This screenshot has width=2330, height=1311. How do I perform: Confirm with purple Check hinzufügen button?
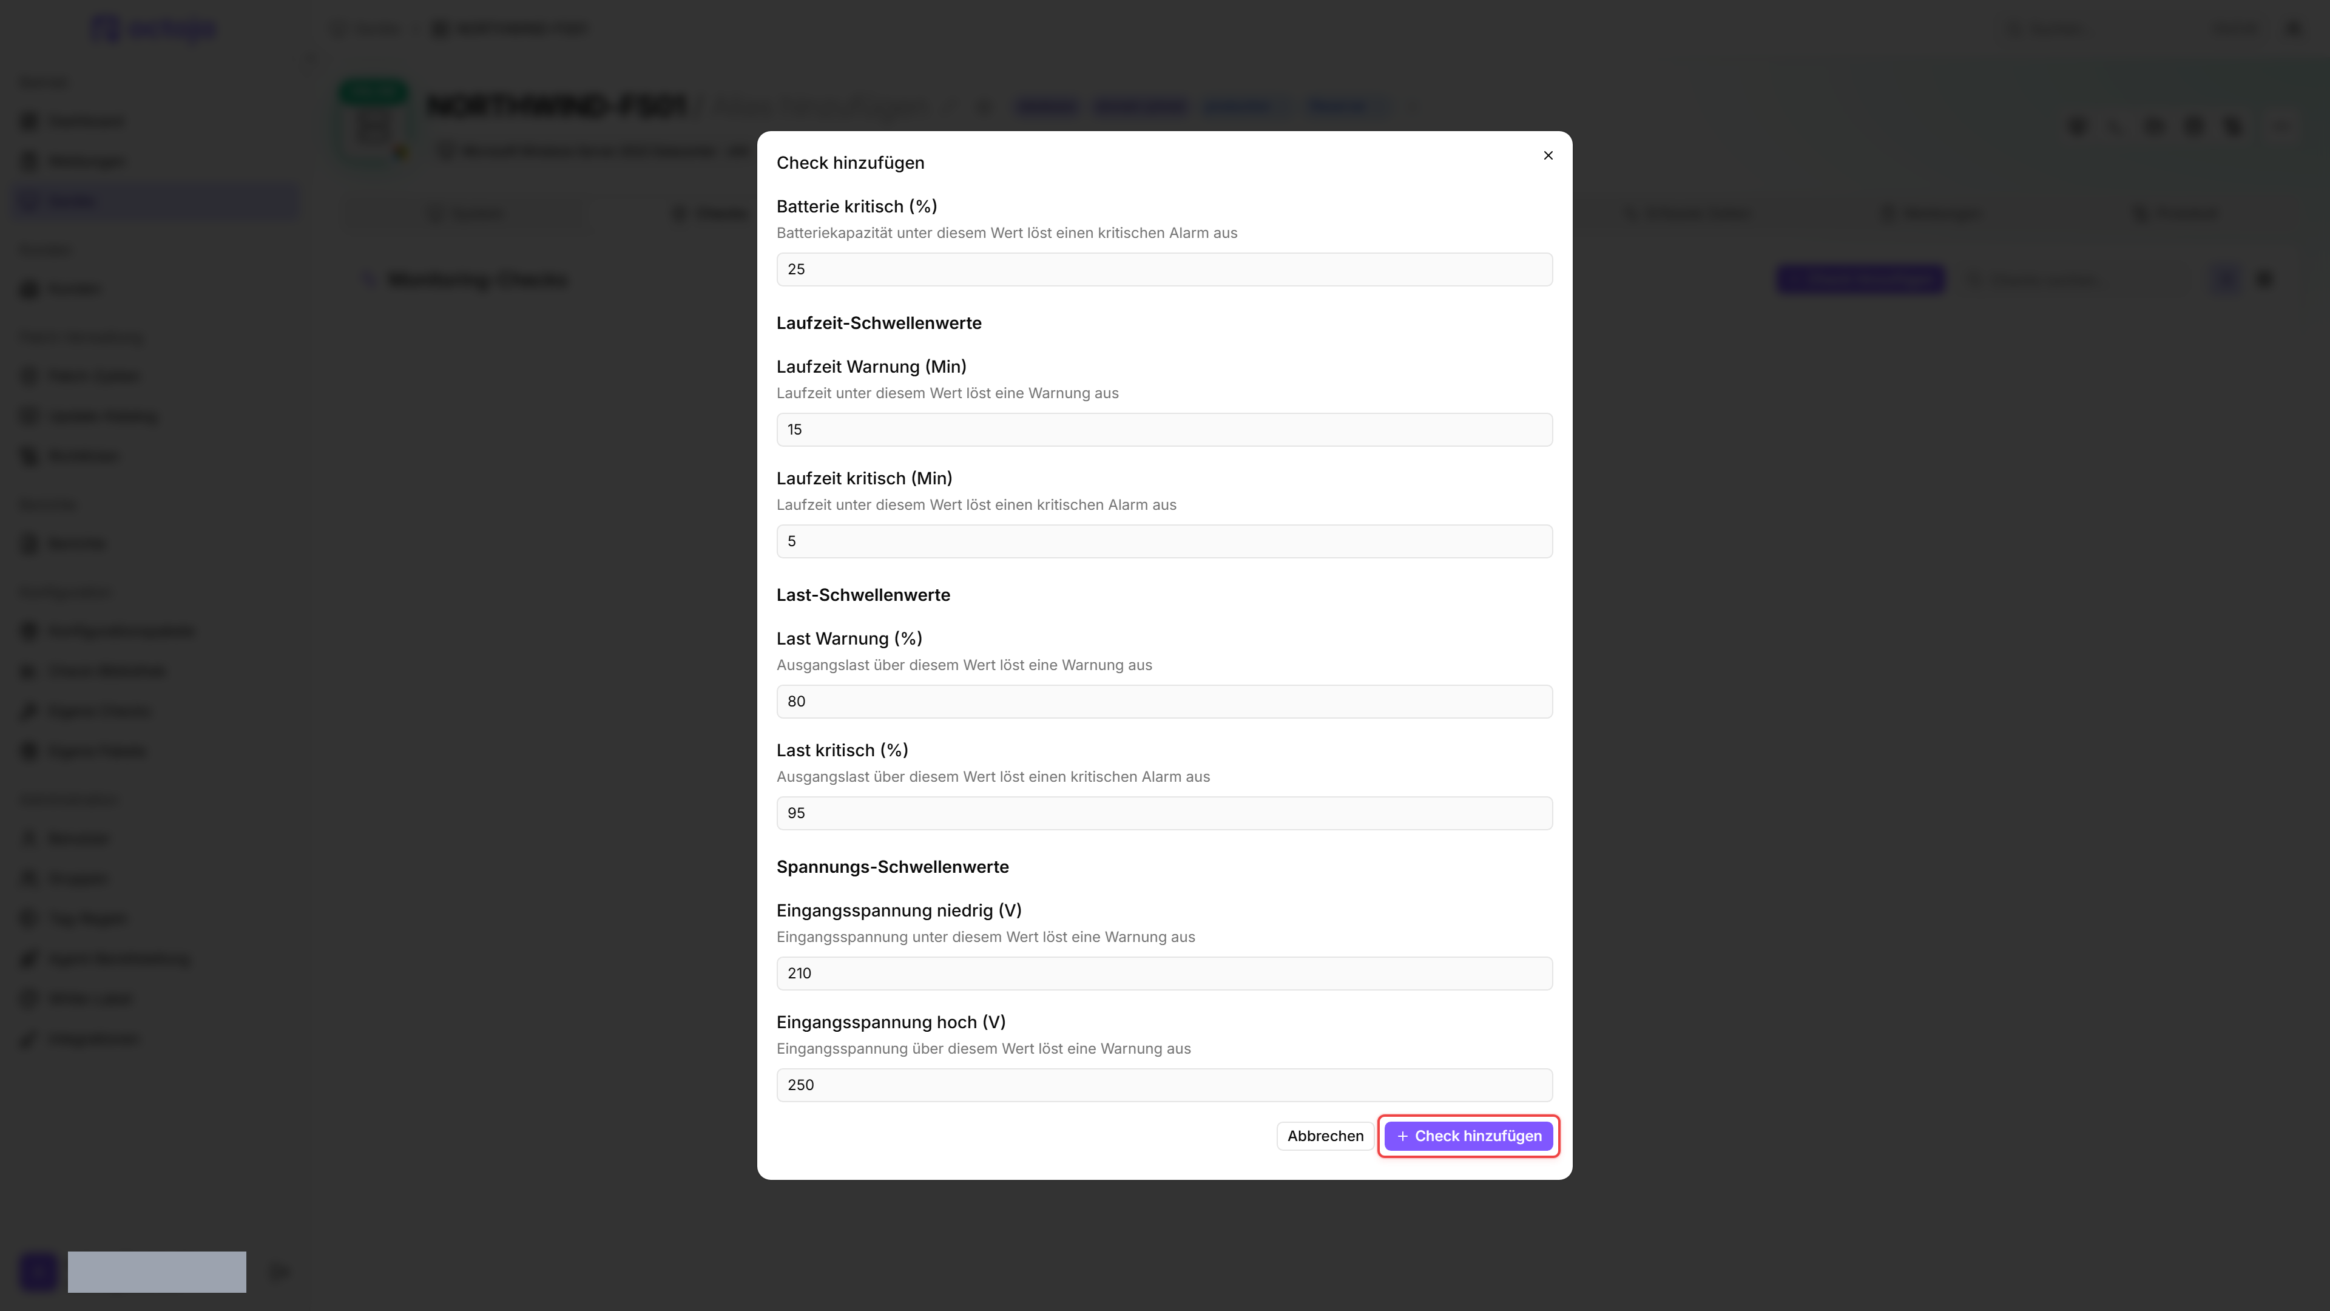click(x=1468, y=1136)
